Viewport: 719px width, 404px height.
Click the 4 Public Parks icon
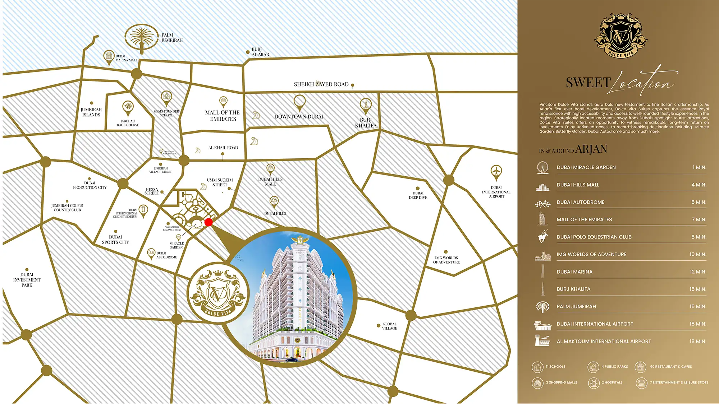pos(593,367)
